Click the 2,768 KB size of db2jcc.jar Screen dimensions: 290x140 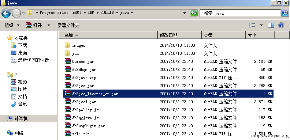pyautogui.click(x=263, y=86)
